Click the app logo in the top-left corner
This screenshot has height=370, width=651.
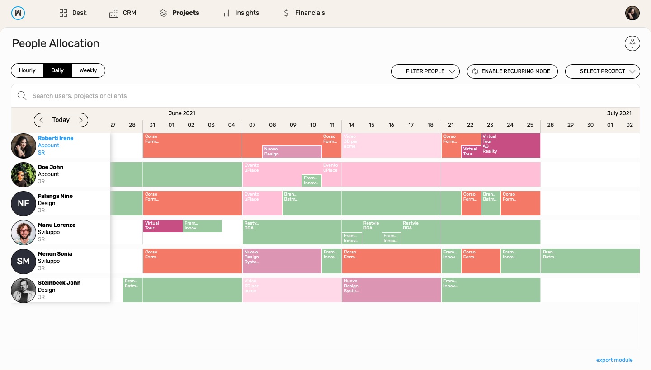pyautogui.click(x=18, y=13)
